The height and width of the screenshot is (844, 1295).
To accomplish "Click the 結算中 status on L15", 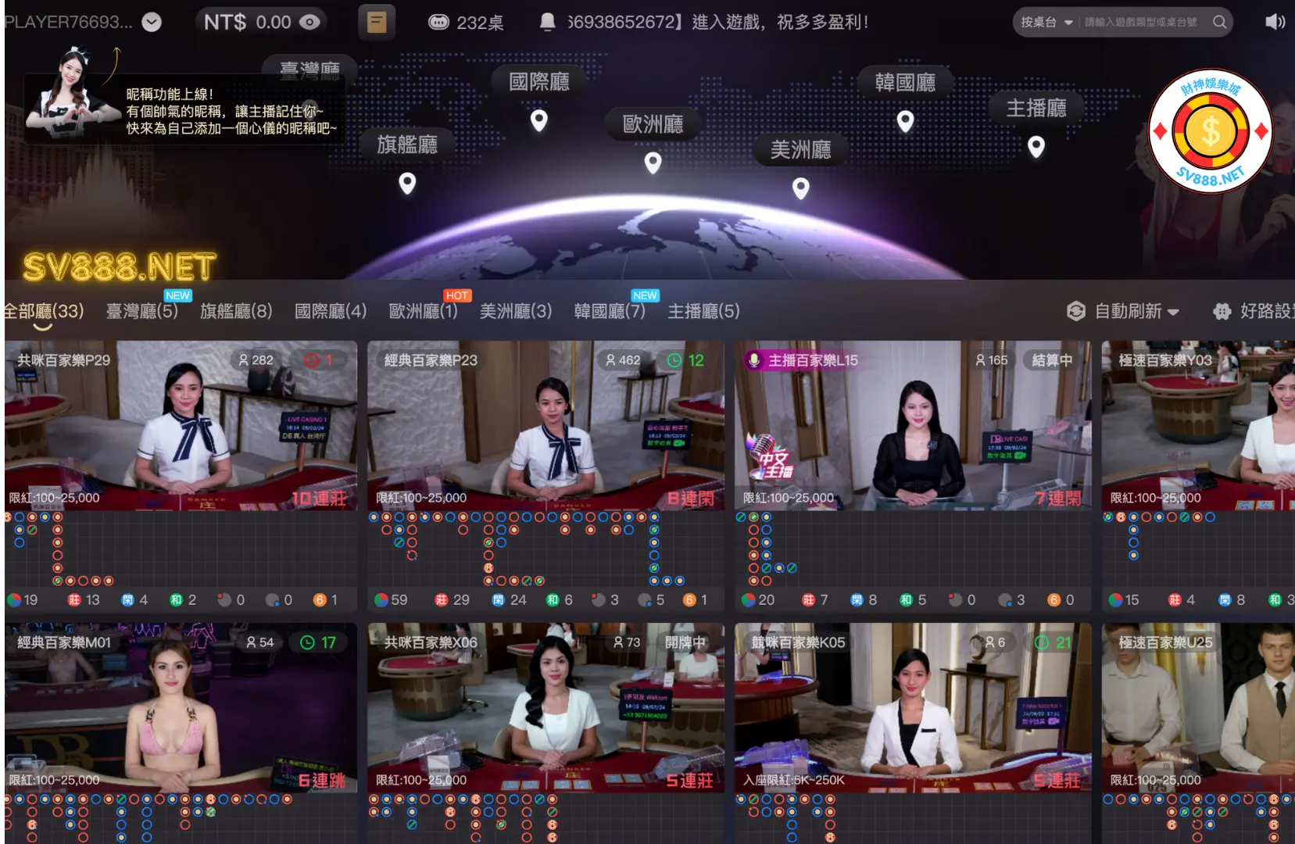I will pyautogui.click(x=1052, y=360).
